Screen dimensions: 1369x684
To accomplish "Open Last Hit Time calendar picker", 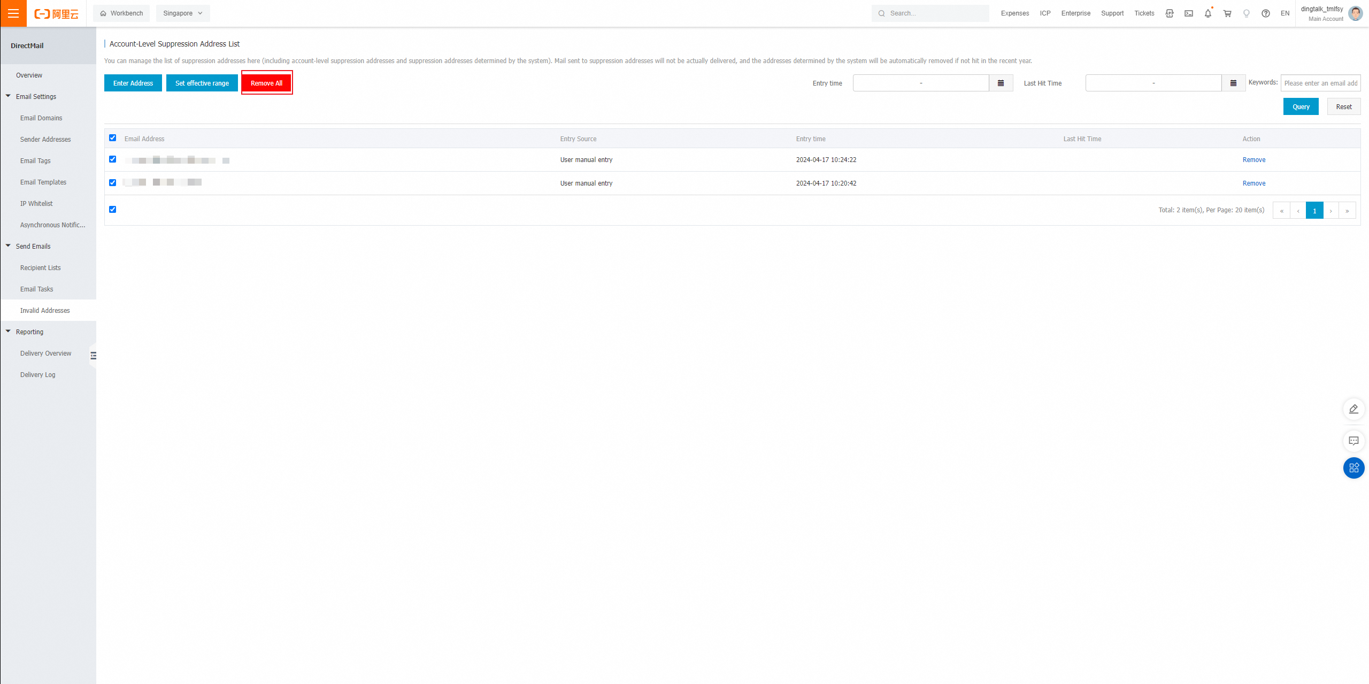I will coord(1233,83).
